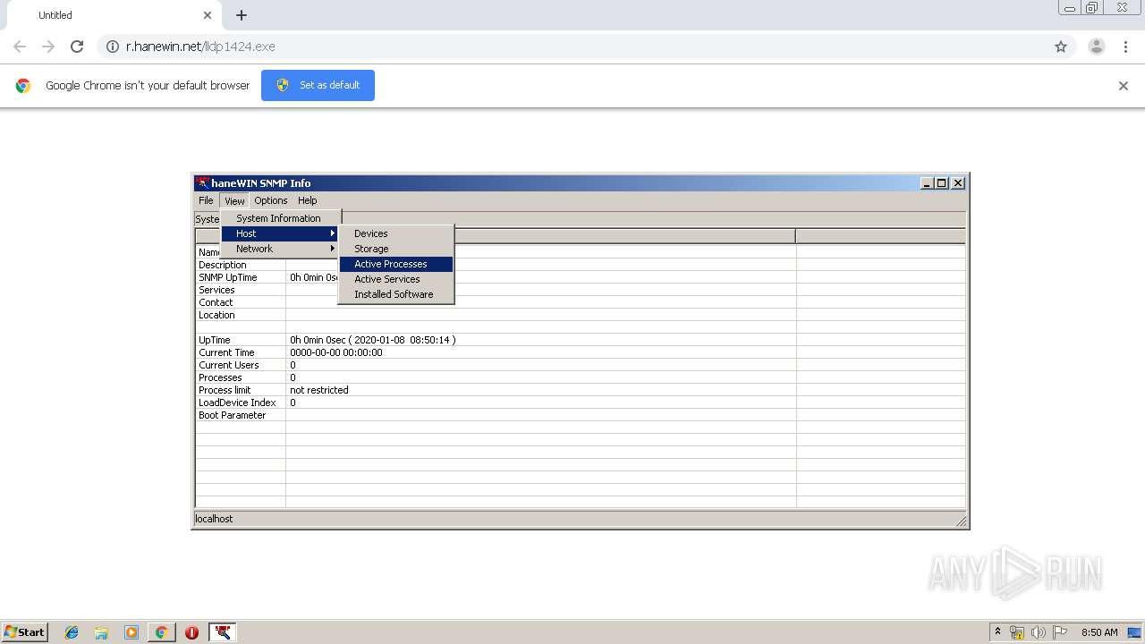Expand the Network submenu entry

[281, 249]
